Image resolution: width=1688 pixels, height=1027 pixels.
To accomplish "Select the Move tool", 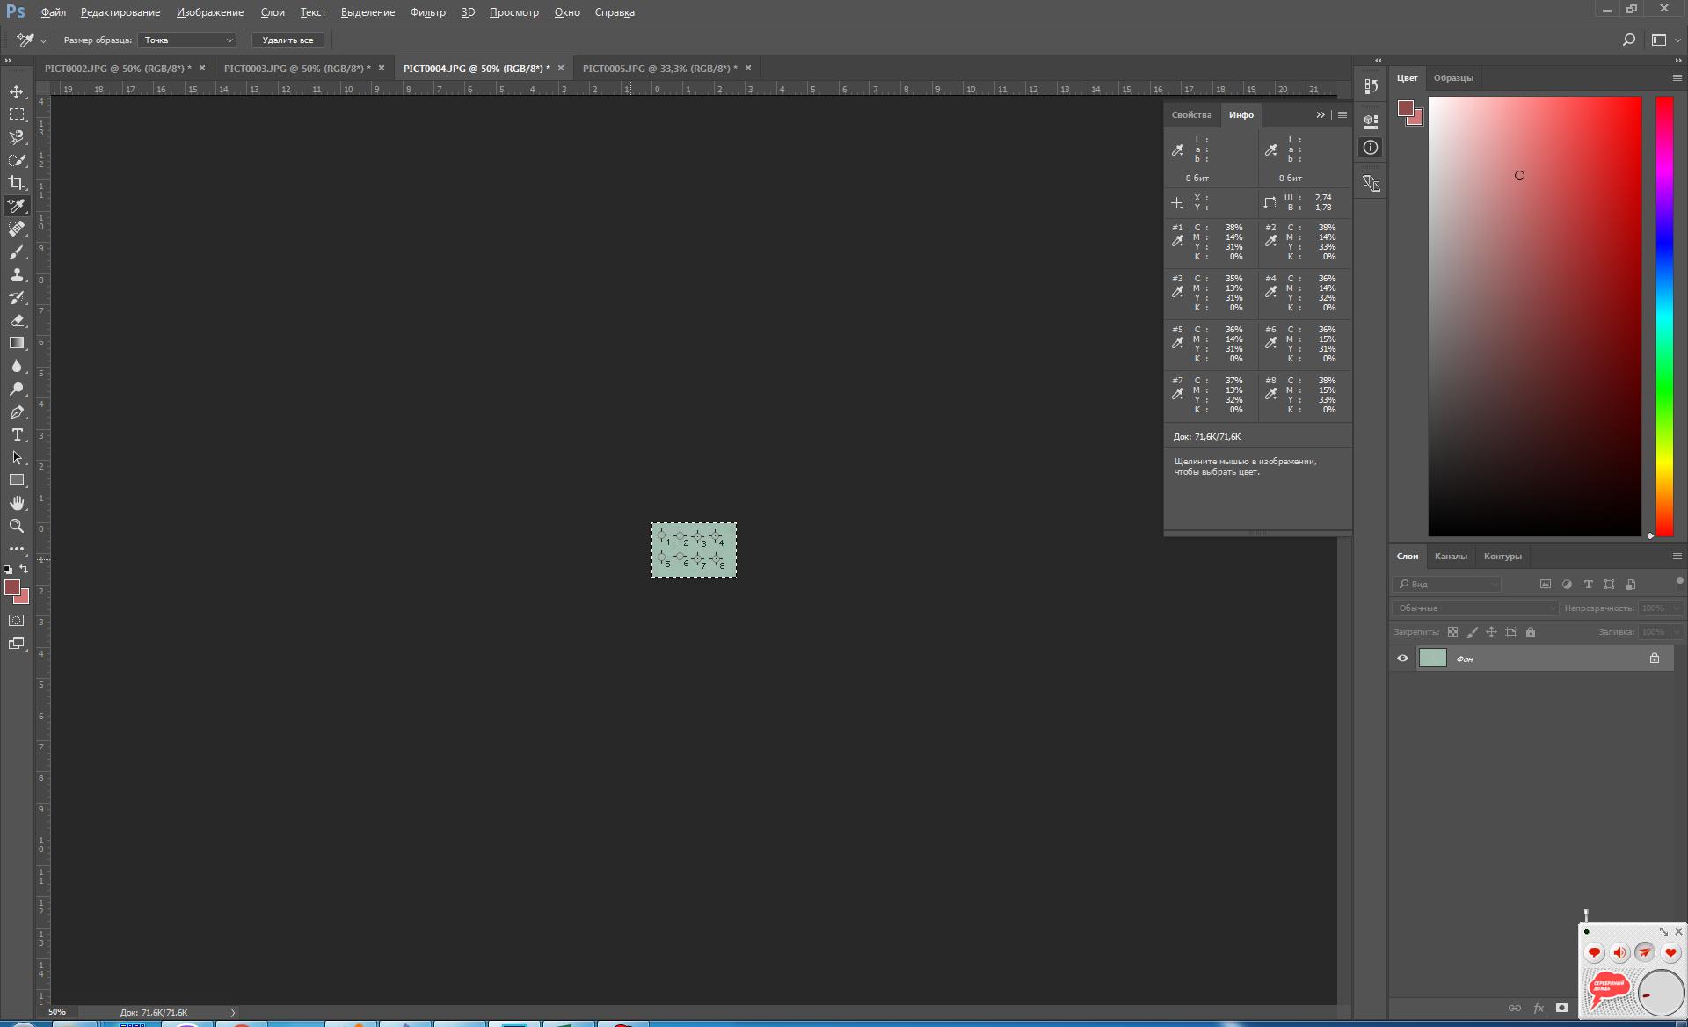I will point(17,91).
